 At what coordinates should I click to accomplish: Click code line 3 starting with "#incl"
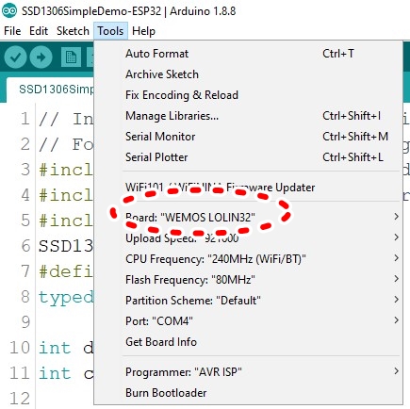[x=66, y=170]
